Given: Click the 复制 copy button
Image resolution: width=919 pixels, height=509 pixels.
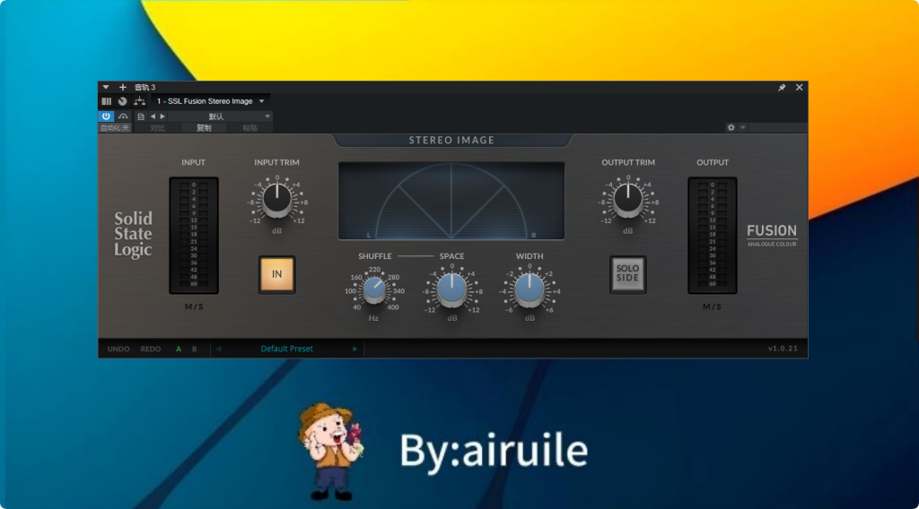Looking at the screenshot, I should 204,127.
